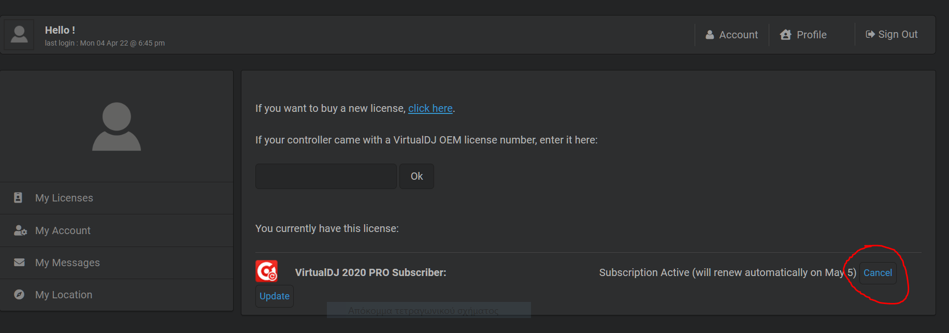Click the Sign Out arrow icon
This screenshot has width=949, height=333.
pos(870,34)
